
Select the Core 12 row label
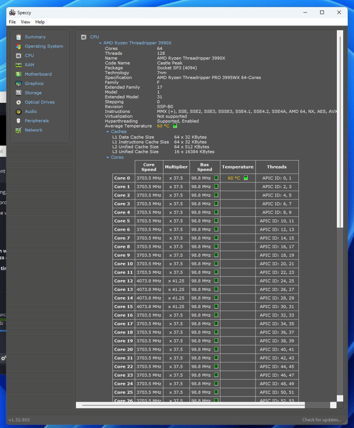pyautogui.click(x=124, y=281)
